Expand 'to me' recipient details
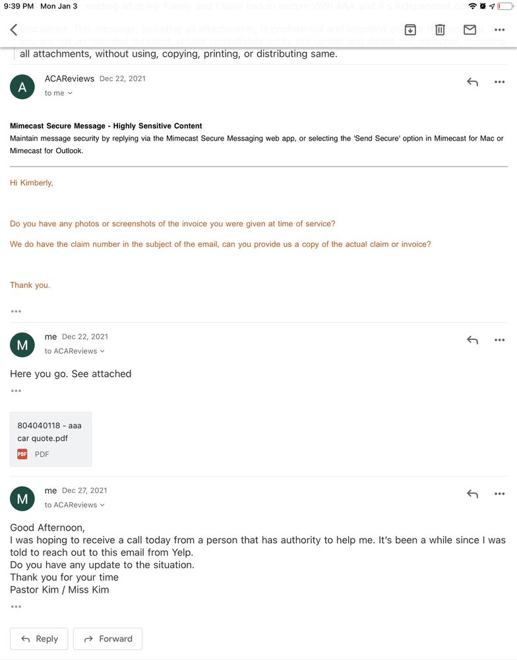Screen dimensions: 517x660 click(59, 93)
